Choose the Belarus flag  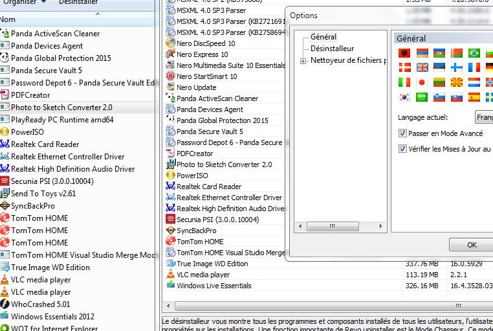click(457, 53)
